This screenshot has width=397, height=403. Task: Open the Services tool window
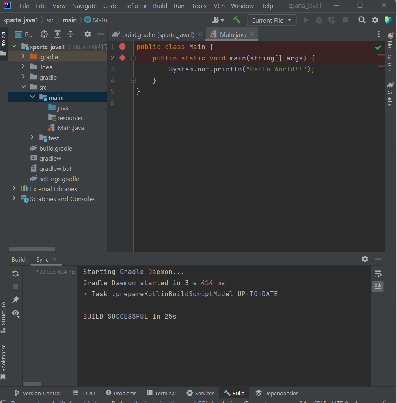pyautogui.click(x=200, y=393)
